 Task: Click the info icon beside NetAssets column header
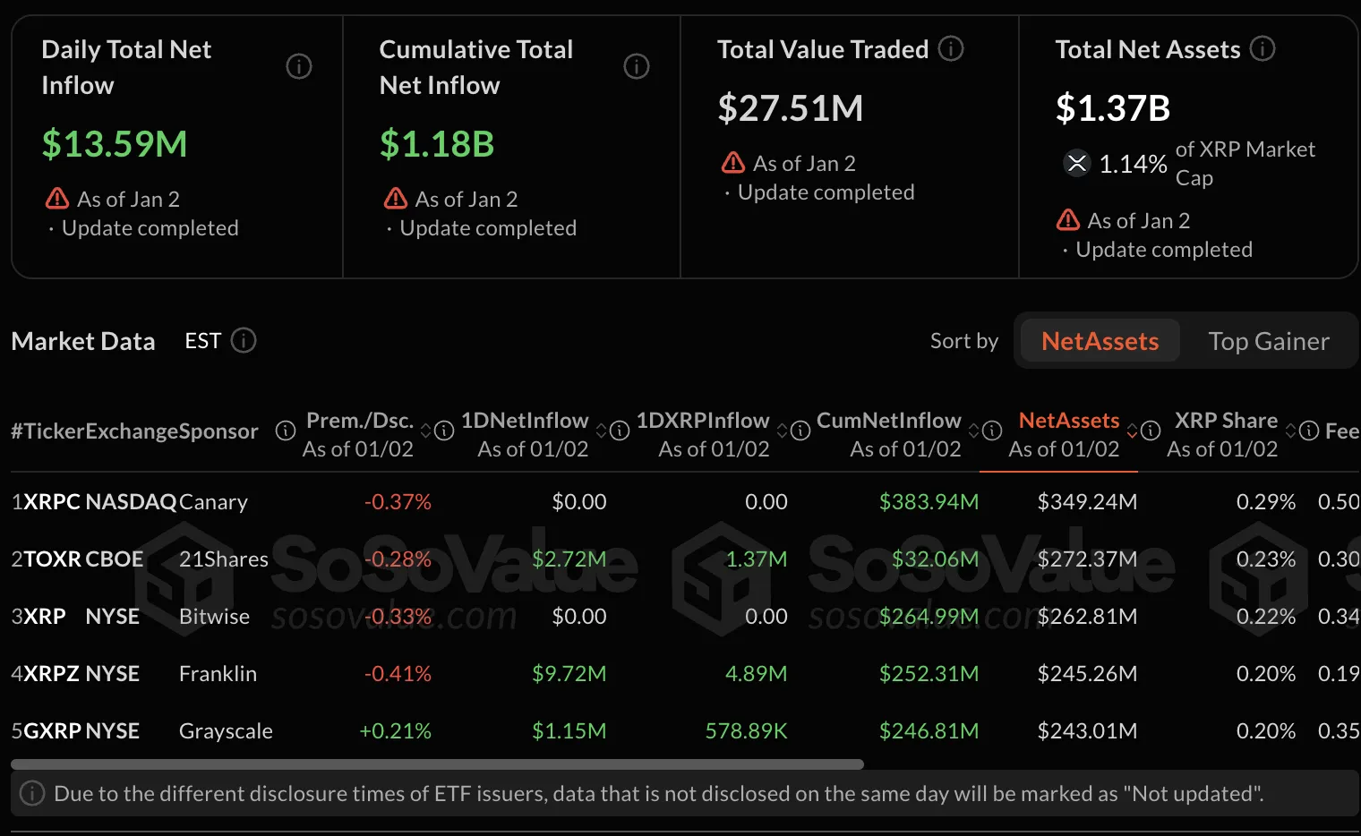pyautogui.click(x=1152, y=431)
